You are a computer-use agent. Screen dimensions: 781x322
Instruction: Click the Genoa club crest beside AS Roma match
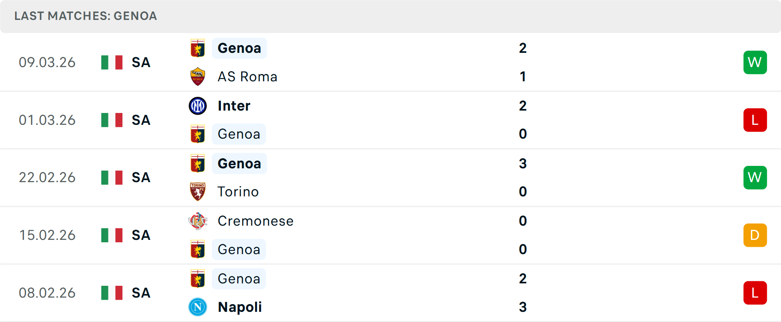tap(198, 48)
